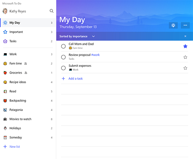Star the Submit expenses task as important
Viewport: 193px width, 159px height.
[185, 68]
